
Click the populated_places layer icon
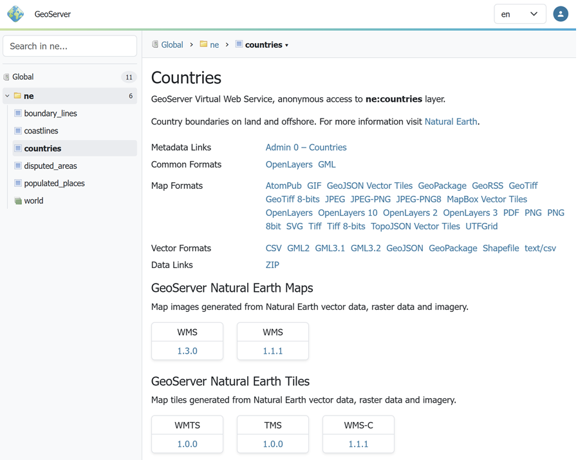pyautogui.click(x=18, y=184)
